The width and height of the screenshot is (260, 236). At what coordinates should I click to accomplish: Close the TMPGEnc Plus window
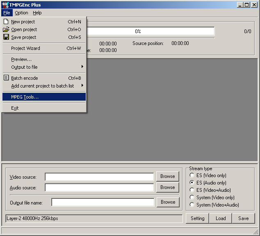pos(254,5)
